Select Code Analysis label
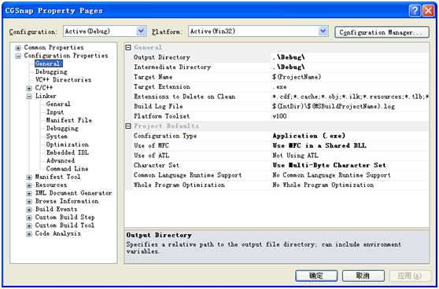 (57, 233)
